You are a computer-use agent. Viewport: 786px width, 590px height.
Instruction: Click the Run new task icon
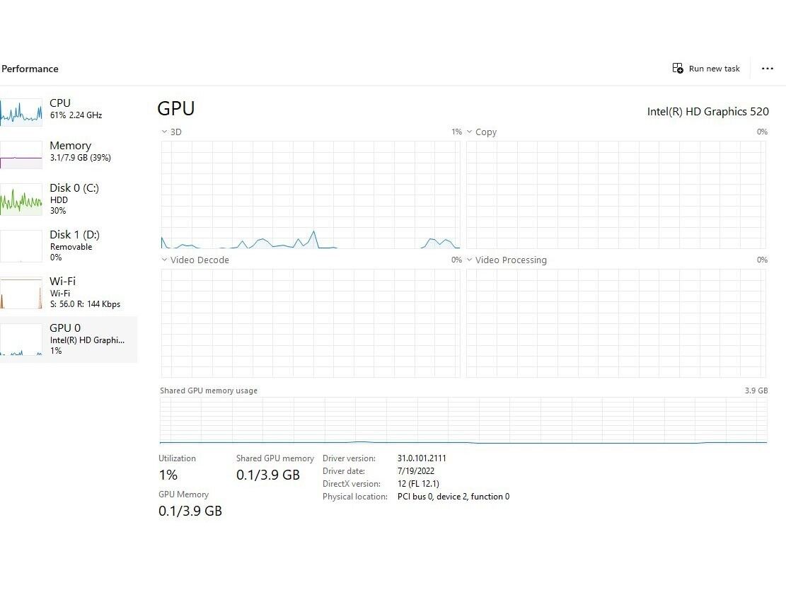(x=678, y=69)
